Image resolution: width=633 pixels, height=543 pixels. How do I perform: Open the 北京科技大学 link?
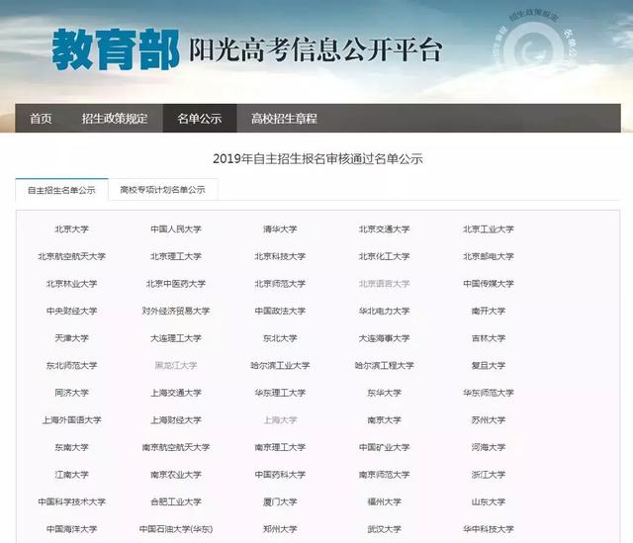(x=280, y=256)
